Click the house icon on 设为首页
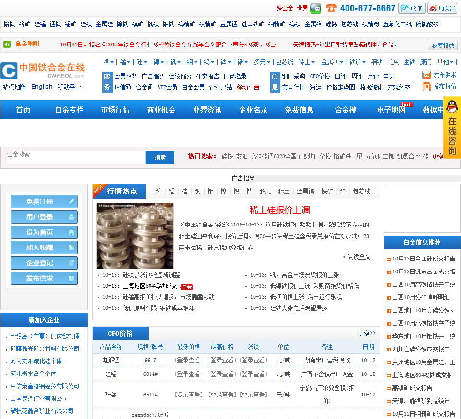 71,232
